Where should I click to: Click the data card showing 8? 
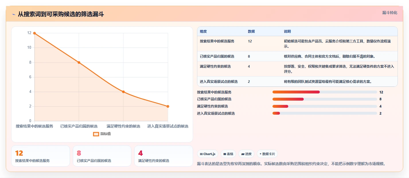tap(102, 156)
